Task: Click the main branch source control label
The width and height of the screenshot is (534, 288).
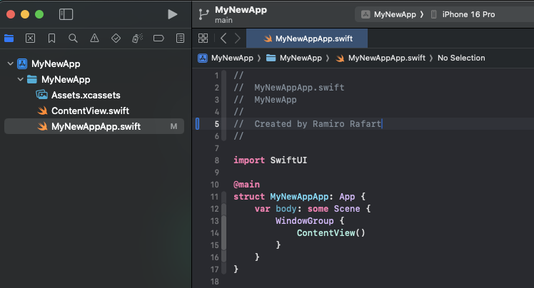Action: pos(223,20)
